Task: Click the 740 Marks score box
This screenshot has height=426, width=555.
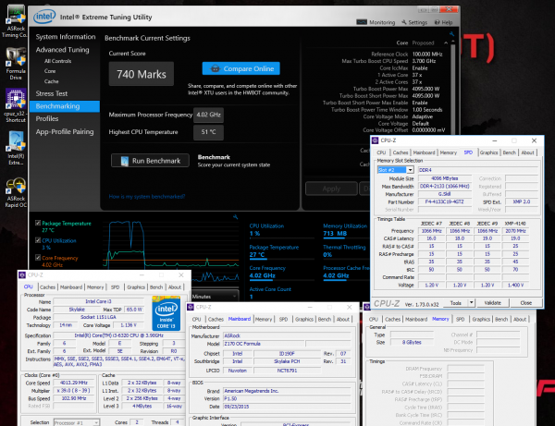Action: [x=142, y=74]
